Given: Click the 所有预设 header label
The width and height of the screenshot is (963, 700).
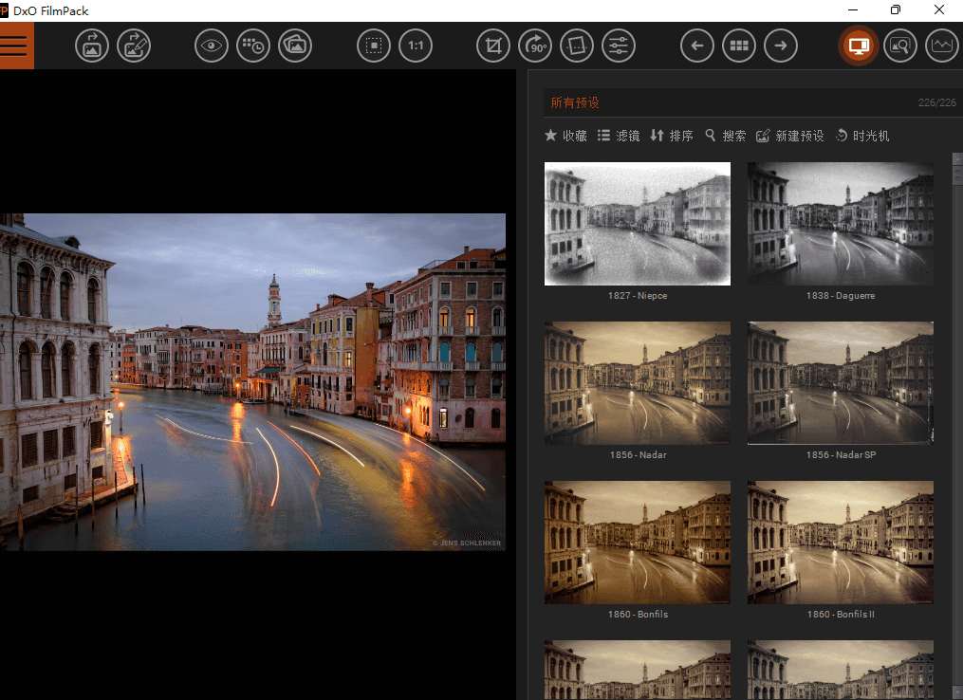Looking at the screenshot, I should click(x=575, y=102).
